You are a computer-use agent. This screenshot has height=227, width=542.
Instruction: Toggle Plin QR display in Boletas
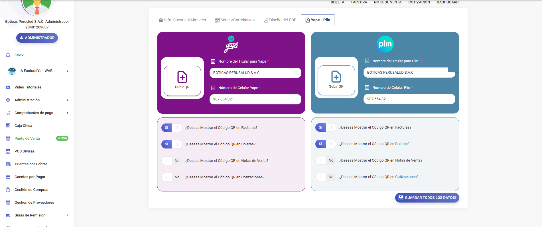click(326, 144)
